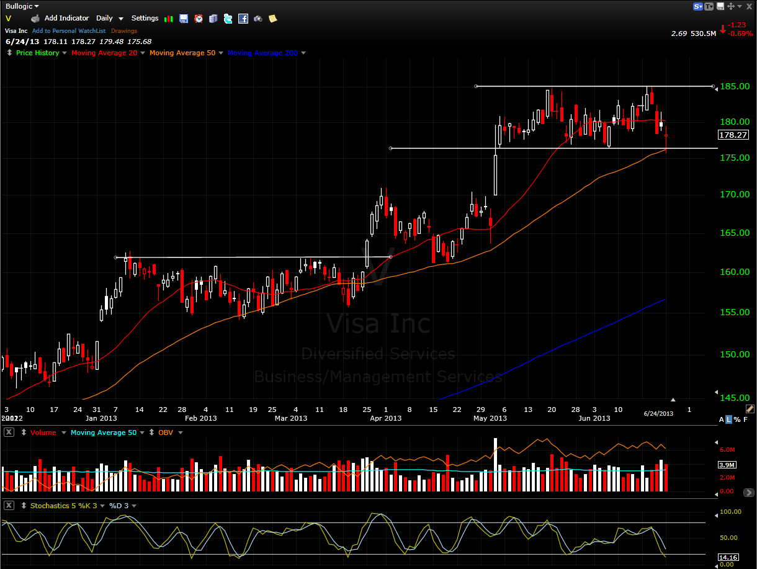
Task: Share chart via the Twitter icon
Action: click(x=228, y=19)
